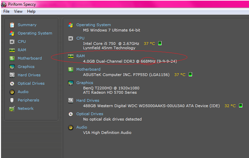Screen dimensions: 249x158
Task: Click the RAM stick icon in sidebar
Action: (12, 50)
